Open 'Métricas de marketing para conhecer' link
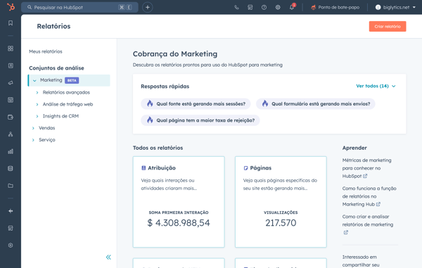Viewport: 422px width, 268px height. tap(366, 168)
